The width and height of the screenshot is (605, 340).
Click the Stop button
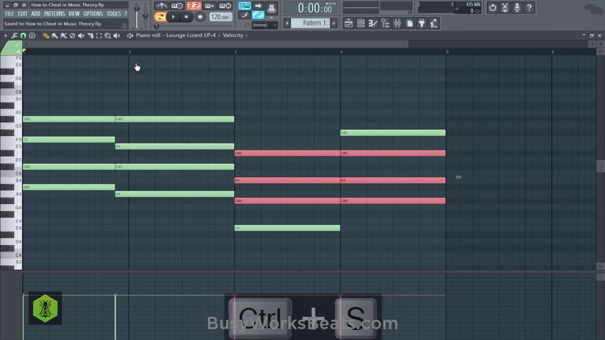186,17
